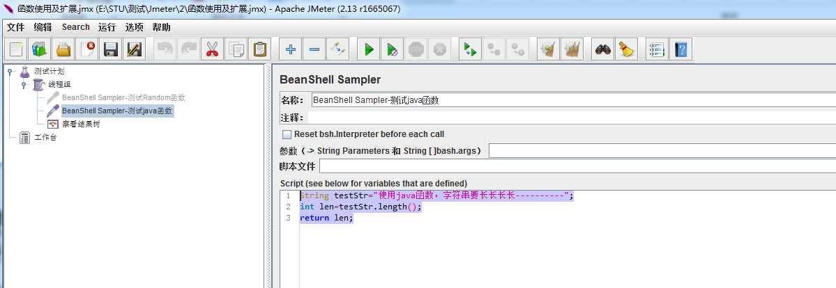Select BeanShell Sampler-测试java函数 tree node
Viewport: 836px width, 288px height.
coord(117,111)
